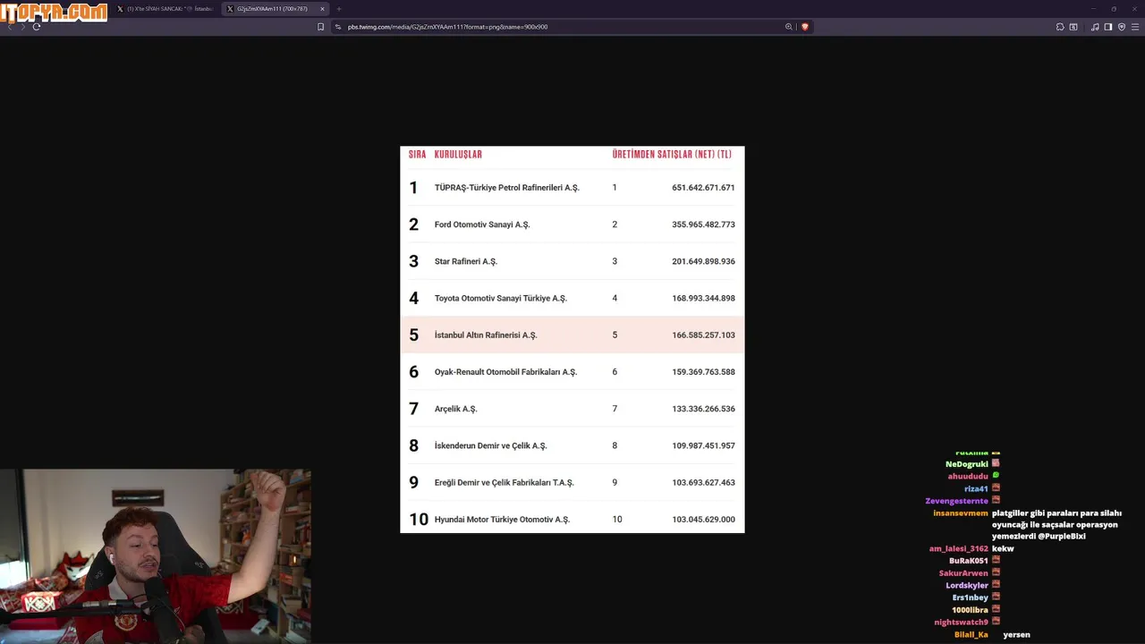This screenshot has width=1145, height=644.
Task: Click sales value 651.642.671.671
Action: [703, 188]
